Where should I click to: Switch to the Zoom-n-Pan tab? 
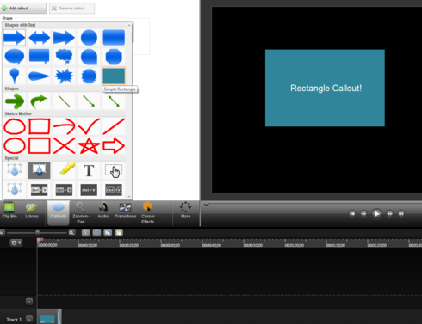80,213
